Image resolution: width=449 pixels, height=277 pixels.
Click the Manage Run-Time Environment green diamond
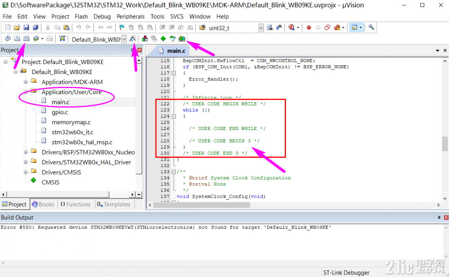click(163, 38)
